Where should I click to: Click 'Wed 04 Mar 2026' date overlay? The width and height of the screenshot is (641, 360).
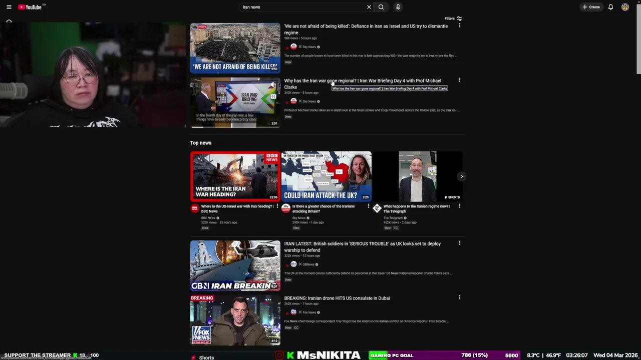point(615,355)
